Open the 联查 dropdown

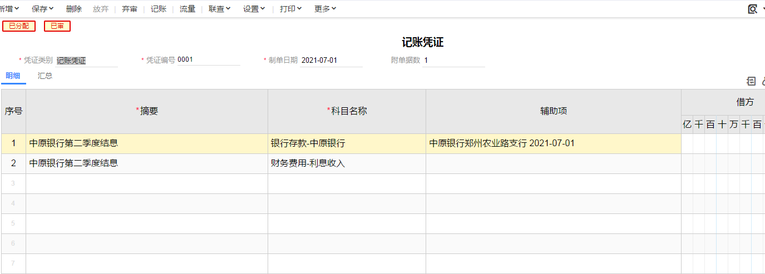(220, 9)
